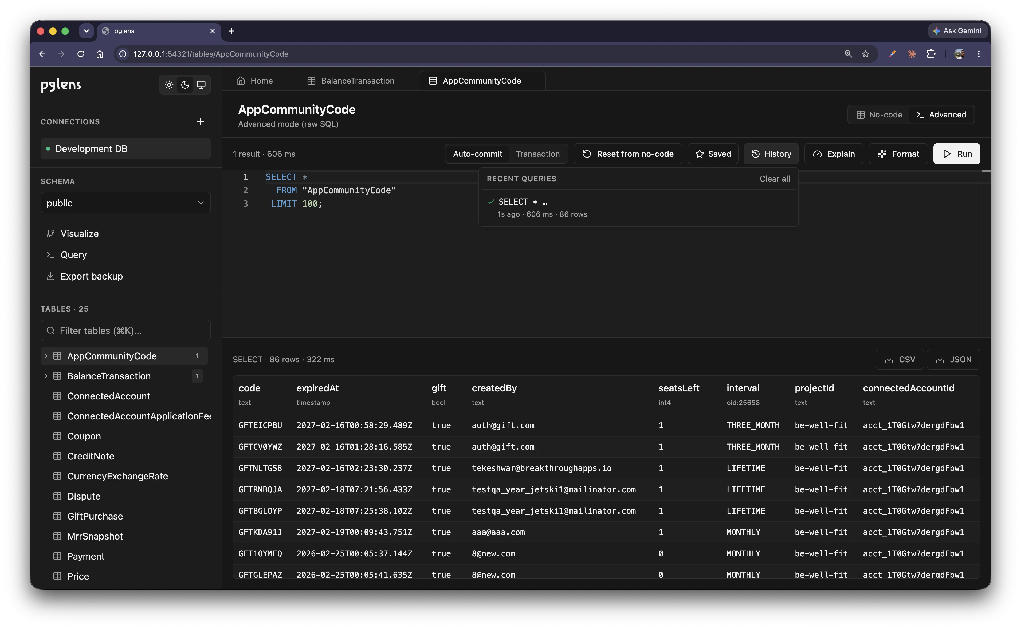Open browser zoom magnifier icon
Viewport: 1021px width, 629px height.
tap(848, 54)
